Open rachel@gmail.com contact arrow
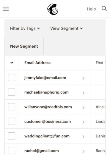This screenshot has height=155, width=110. [84, 151]
